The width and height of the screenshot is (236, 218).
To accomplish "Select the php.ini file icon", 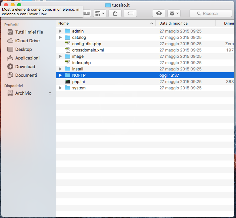I will coord(68,82).
